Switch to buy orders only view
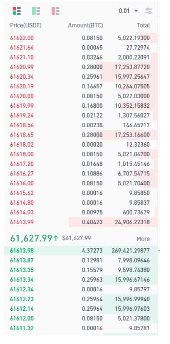This screenshot has height=344, width=170. pos(36,11)
